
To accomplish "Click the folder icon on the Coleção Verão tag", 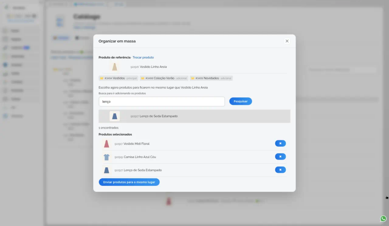I will (142, 78).
